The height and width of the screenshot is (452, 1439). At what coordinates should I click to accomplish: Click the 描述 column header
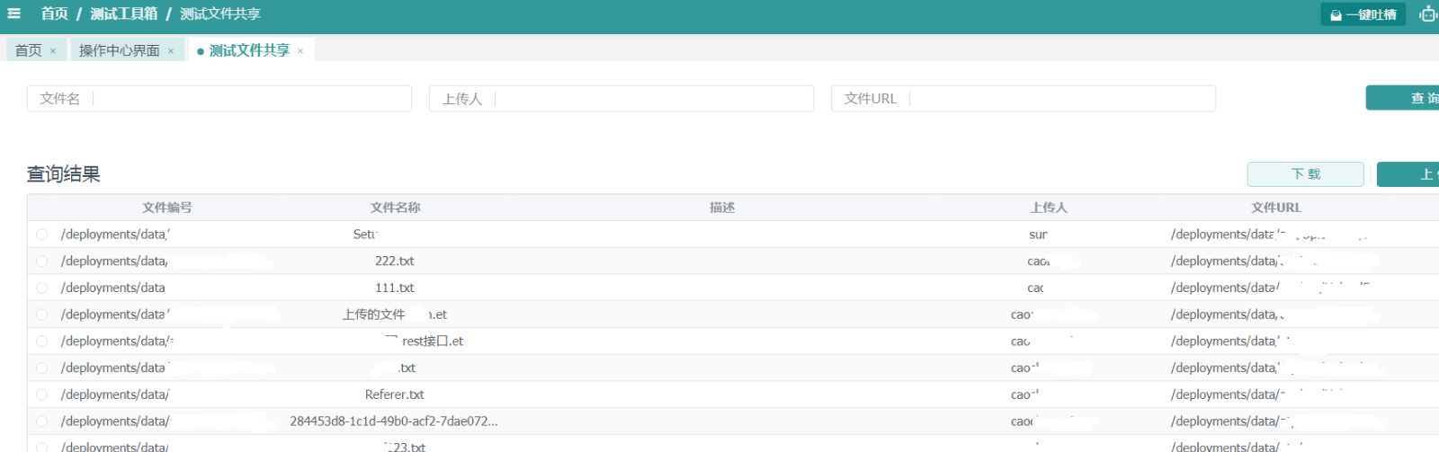click(x=722, y=208)
